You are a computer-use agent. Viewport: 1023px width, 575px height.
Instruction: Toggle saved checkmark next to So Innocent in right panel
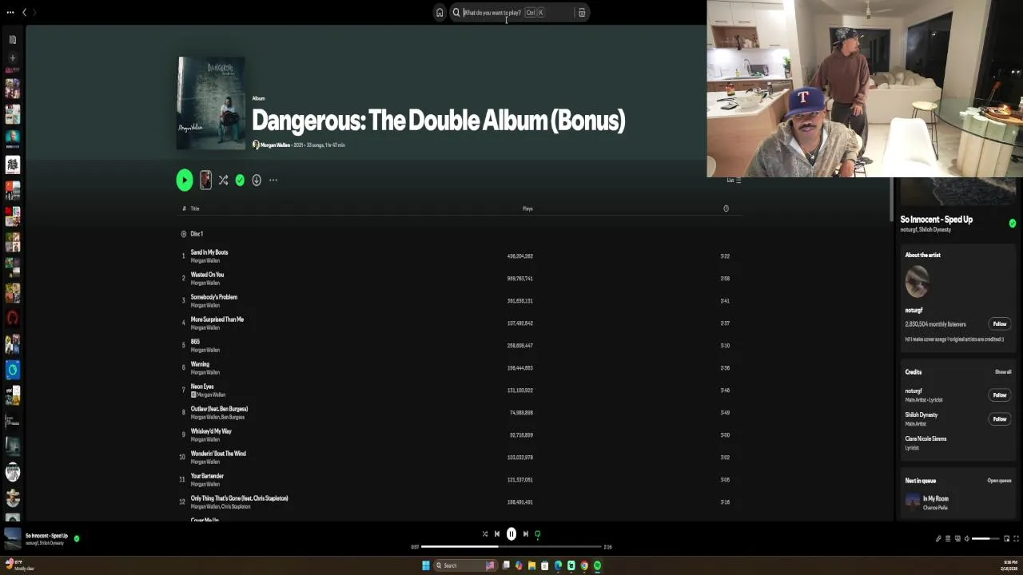coord(1013,224)
